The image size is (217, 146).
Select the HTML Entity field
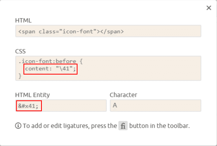pos(61,105)
